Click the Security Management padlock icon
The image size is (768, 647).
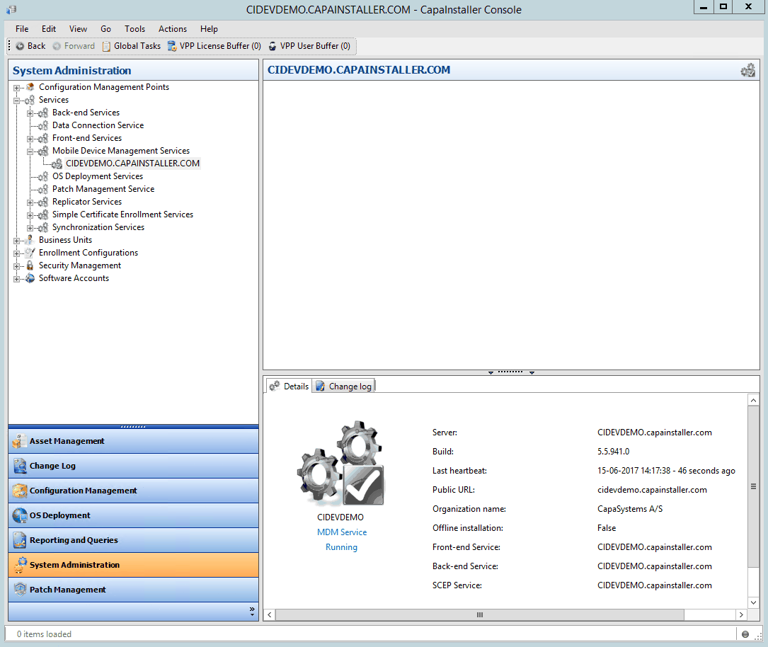[30, 265]
